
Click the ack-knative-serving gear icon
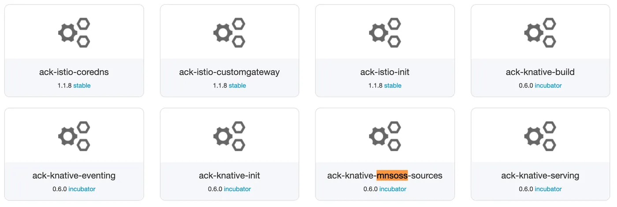pyautogui.click(x=540, y=136)
